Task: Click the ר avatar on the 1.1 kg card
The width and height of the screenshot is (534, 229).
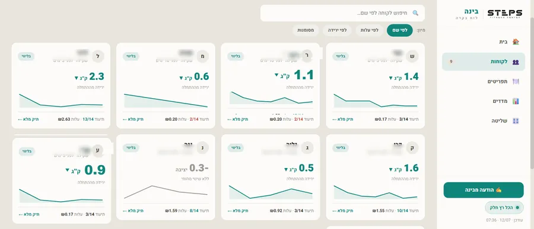Action: 307,56
